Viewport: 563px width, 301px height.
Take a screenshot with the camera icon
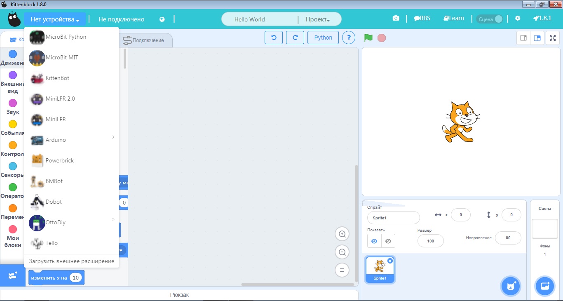396,19
